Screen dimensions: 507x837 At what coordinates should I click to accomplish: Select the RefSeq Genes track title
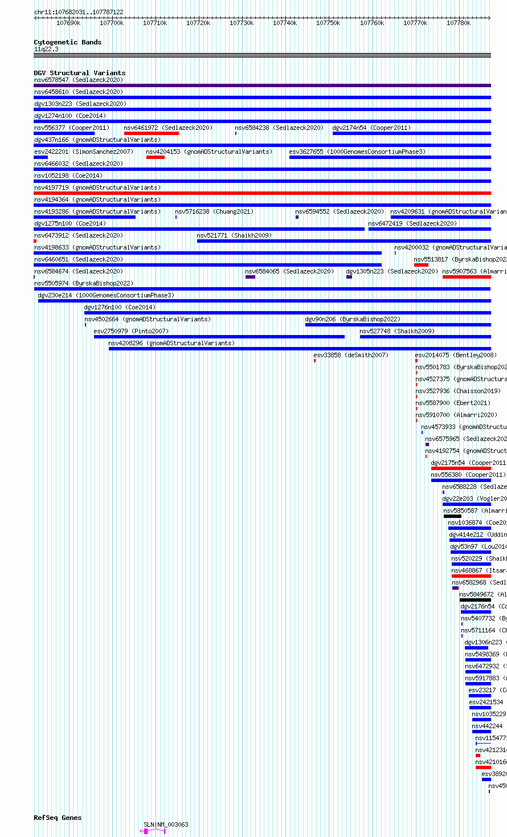(58, 818)
